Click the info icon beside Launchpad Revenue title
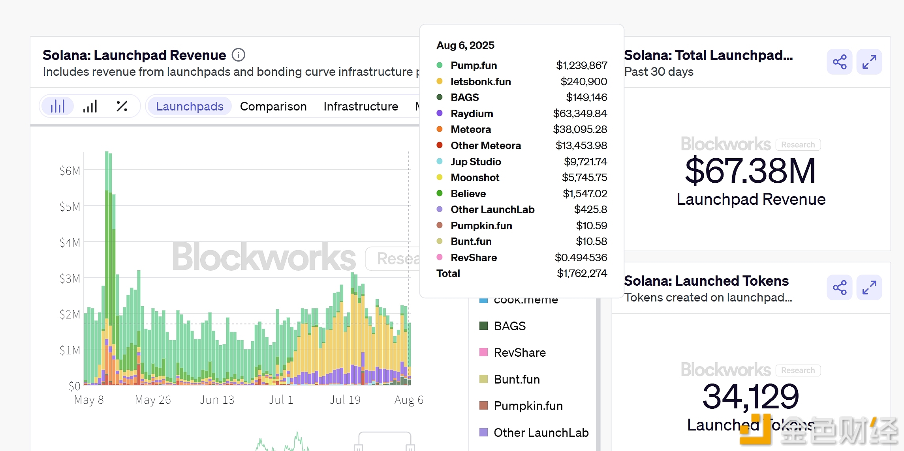Viewport: 904px width, 451px height. click(238, 55)
